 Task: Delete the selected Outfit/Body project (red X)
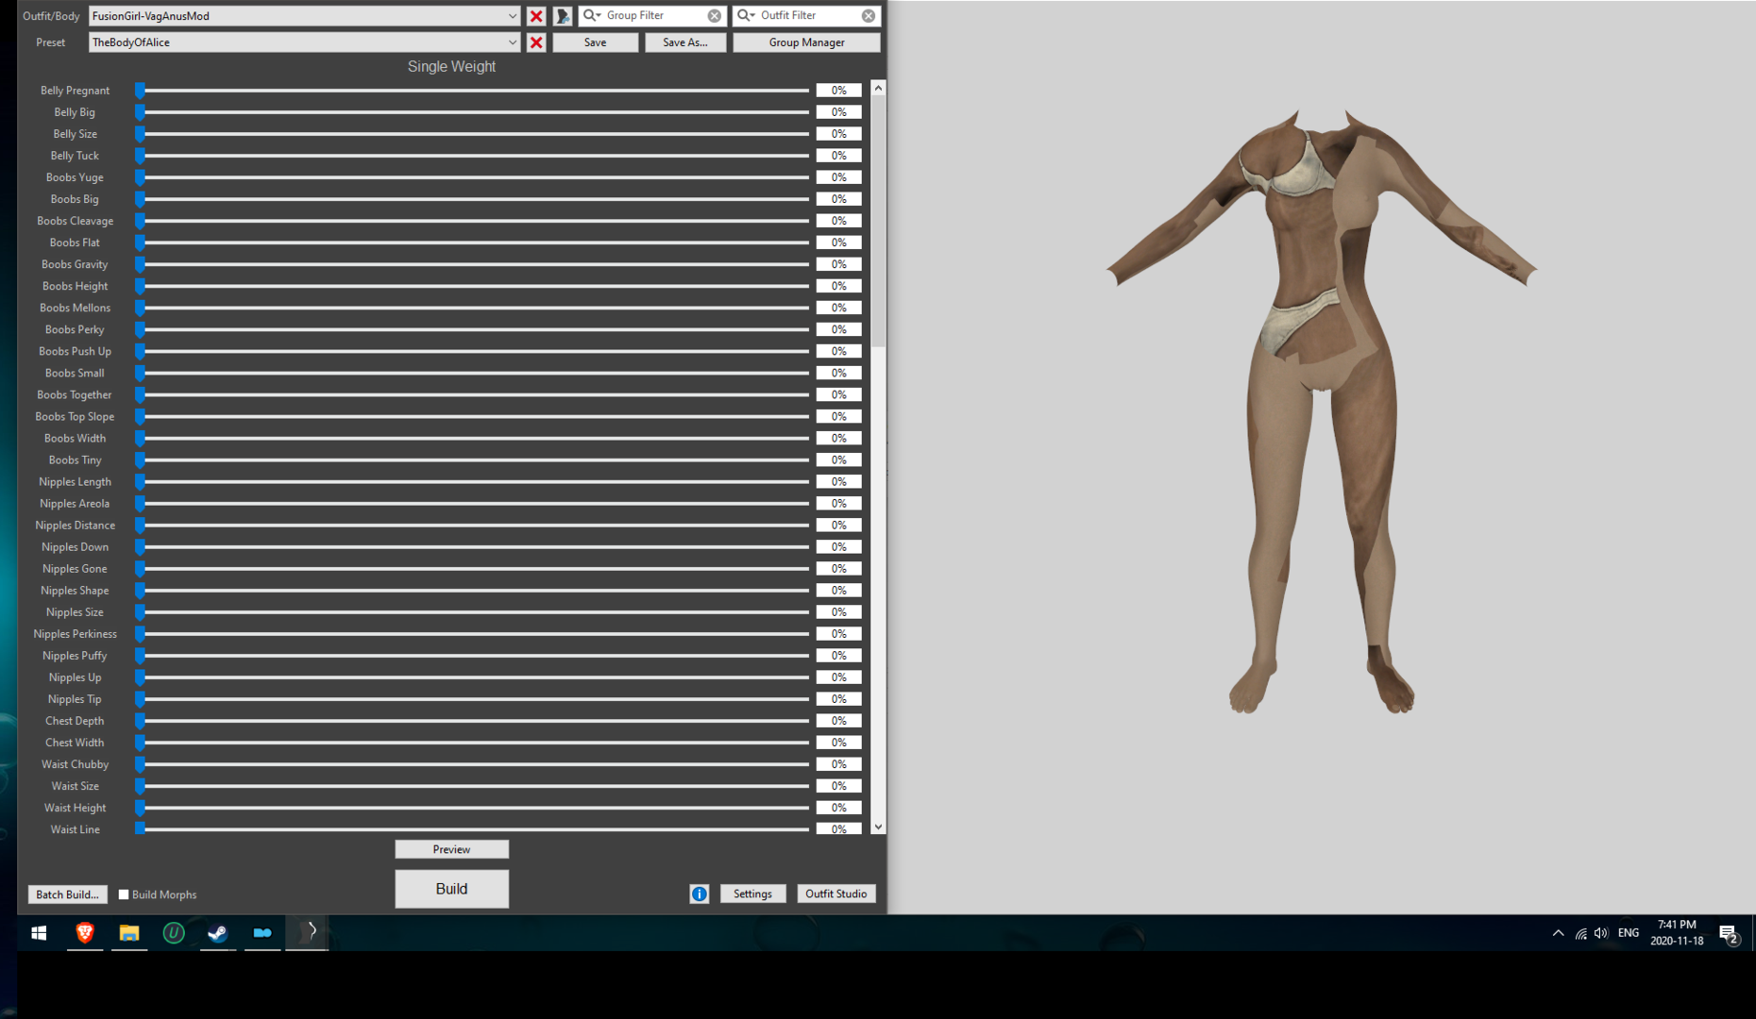click(x=536, y=16)
